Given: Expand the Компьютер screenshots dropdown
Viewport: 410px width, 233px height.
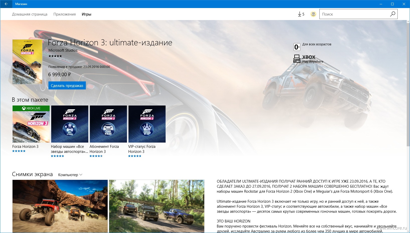Looking at the screenshot, I should [70, 175].
